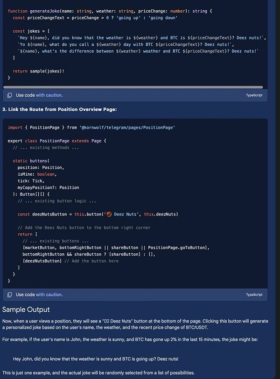Copy the generateJoke code block
Screen dimensions: 280x379
(9, 95)
